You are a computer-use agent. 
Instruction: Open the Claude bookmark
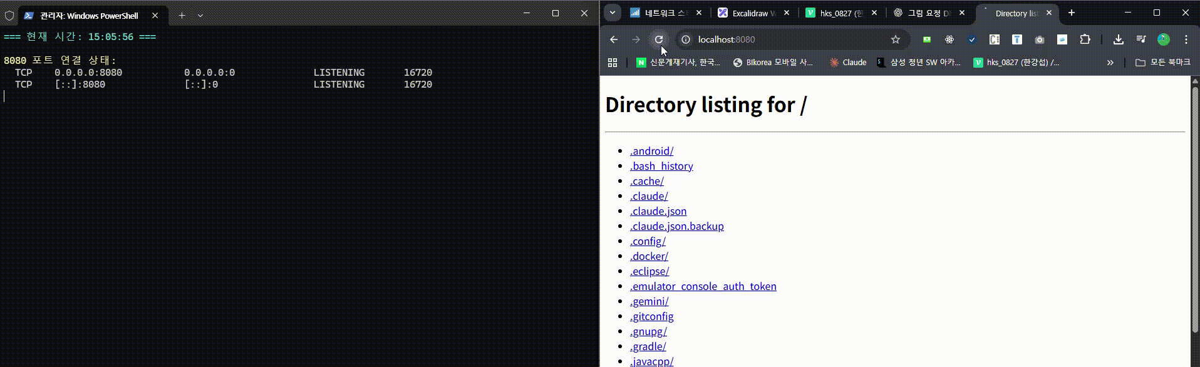coord(847,63)
